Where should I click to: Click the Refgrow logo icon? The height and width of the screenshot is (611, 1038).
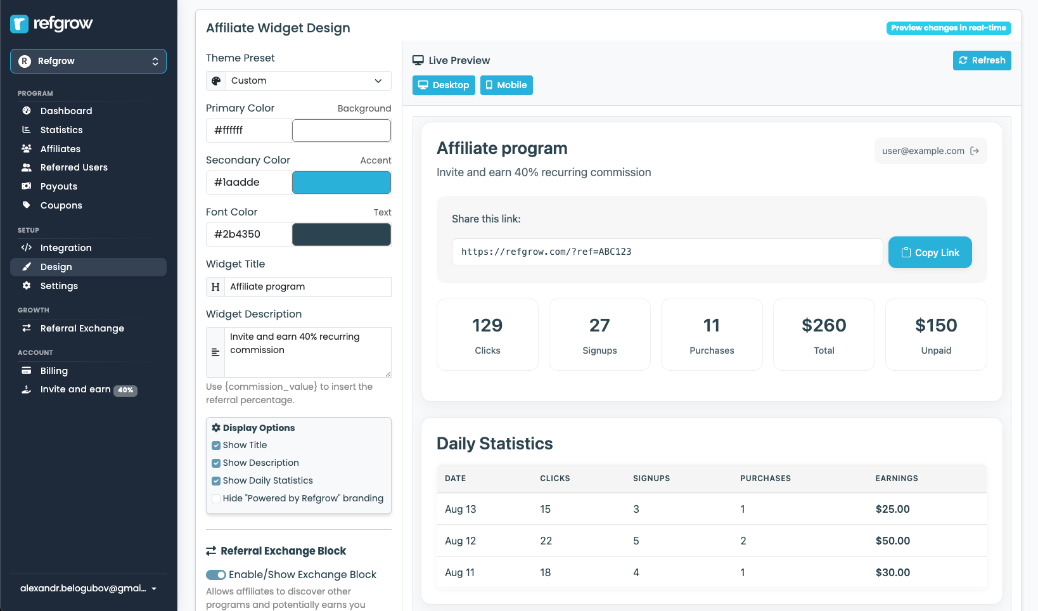20,24
